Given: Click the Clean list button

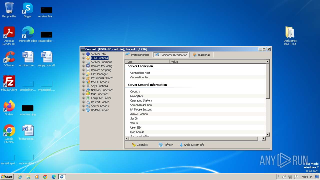Looking at the screenshot, I should point(140,145).
